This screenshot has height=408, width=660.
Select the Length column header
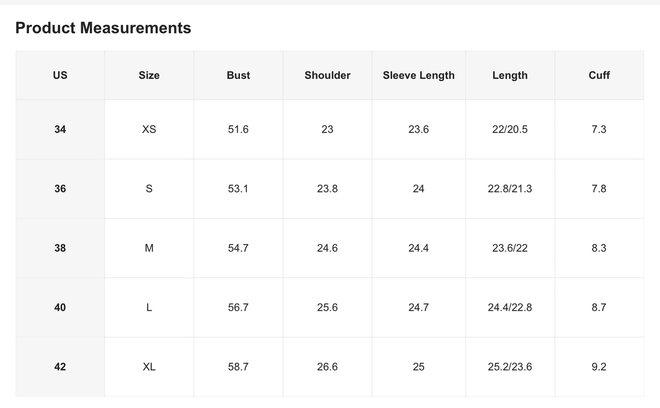(x=510, y=75)
